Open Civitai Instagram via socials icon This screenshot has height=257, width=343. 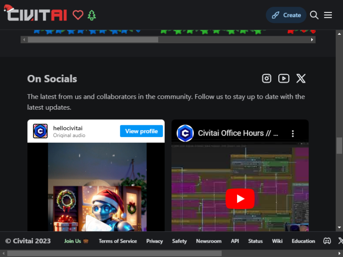(x=267, y=79)
